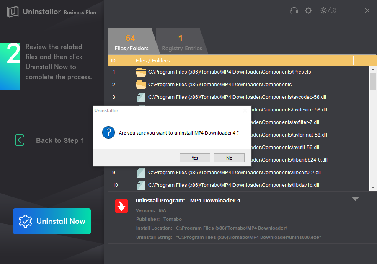
Task: Select the avfilter-7.dll entry
Action: [x=285, y=122]
